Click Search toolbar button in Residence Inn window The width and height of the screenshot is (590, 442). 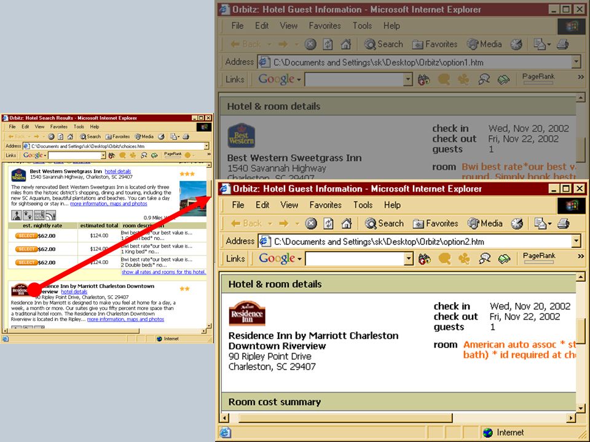[384, 223]
